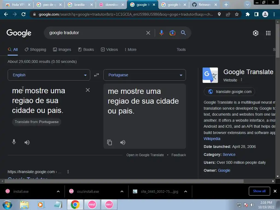Image resolution: width=280 pixels, height=210 pixels.
Task: Switch to the Books results tab
Action: 86,50
